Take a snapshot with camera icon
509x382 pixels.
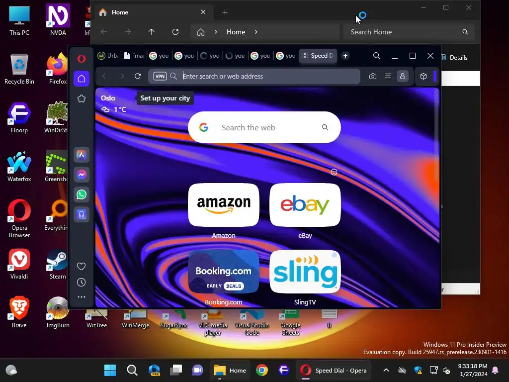[x=373, y=76]
